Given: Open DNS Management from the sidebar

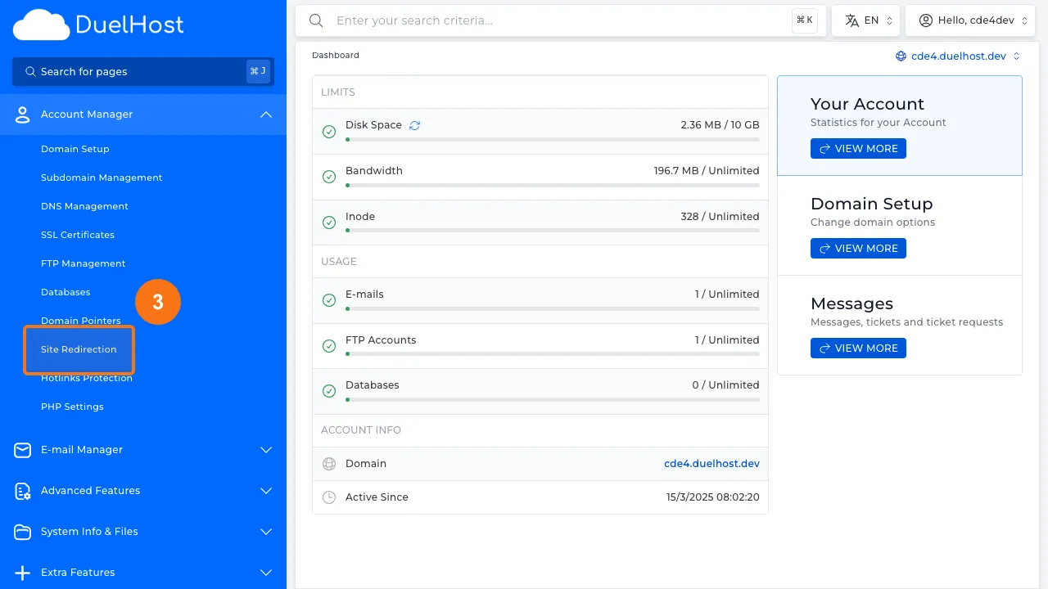Looking at the screenshot, I should [x=84, y=206].
